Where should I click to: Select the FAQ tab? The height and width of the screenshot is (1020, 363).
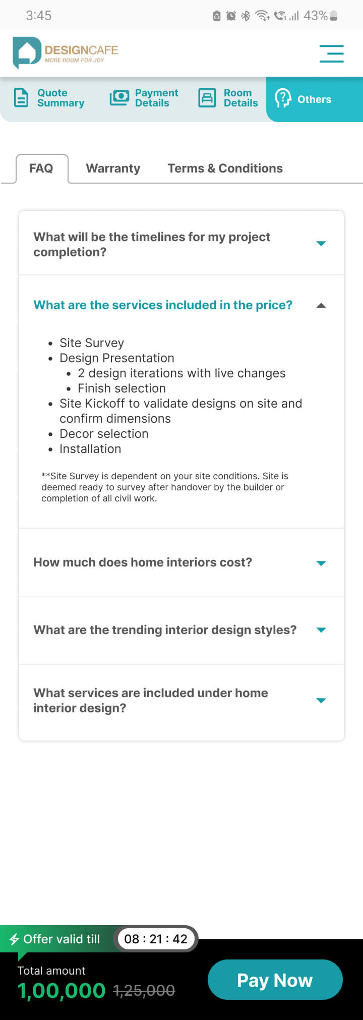(41, 168)
